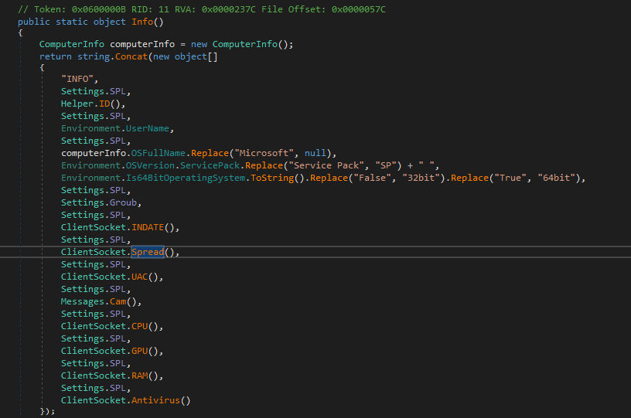Click the return keyword
Image resolution: width=631 pixels, height=418 pixels.
(55, 56)
